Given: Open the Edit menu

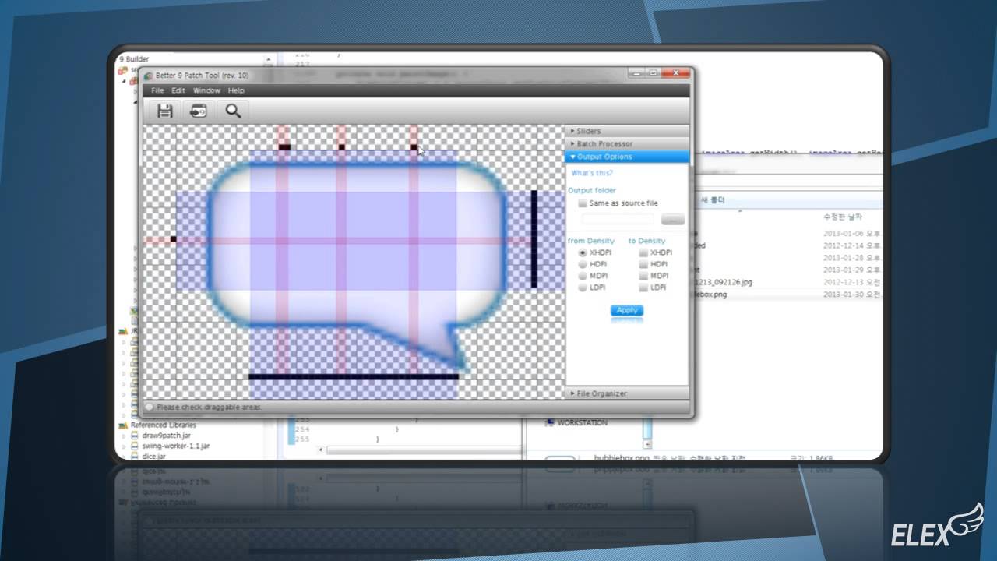Looking at the screenshot, I should click(178, 90).
